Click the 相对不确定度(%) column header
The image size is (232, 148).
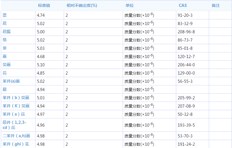[x=82, y=5]
